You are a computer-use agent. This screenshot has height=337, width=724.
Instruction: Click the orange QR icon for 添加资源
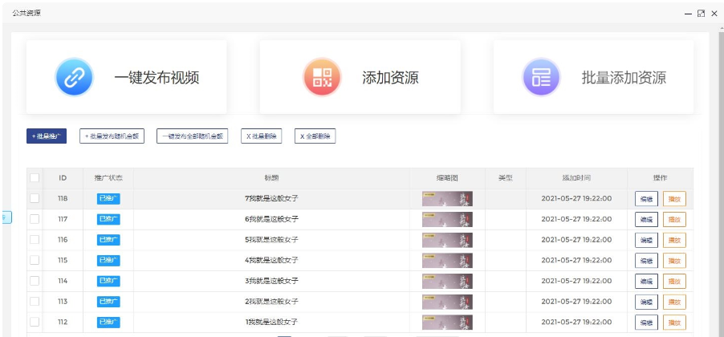322,77
